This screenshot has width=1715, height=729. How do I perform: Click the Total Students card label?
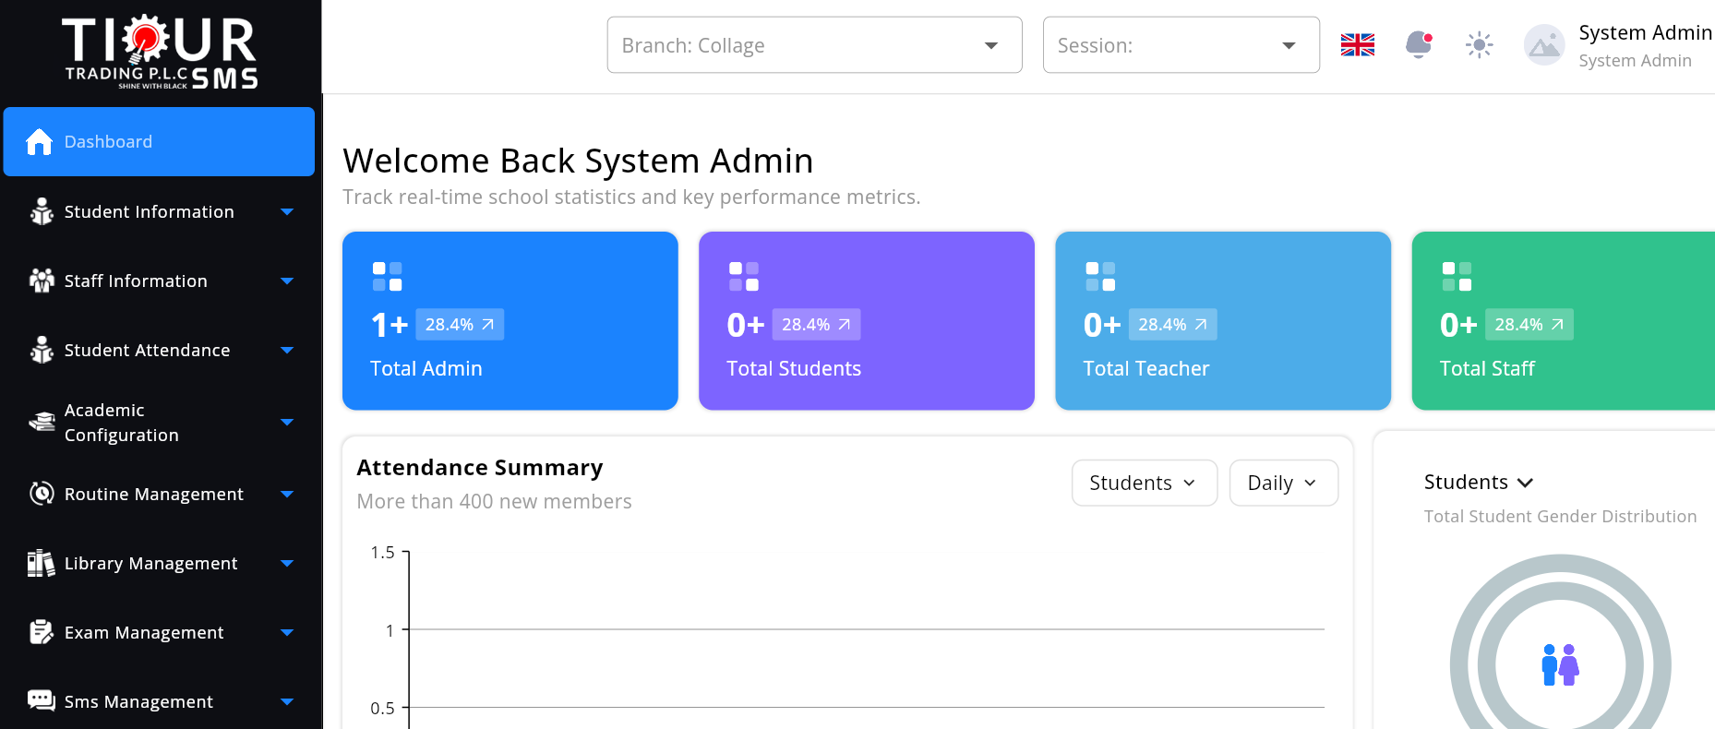coord(794,368)
